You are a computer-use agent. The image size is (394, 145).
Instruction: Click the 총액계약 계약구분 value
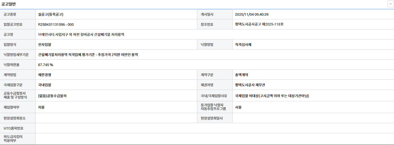242,75
